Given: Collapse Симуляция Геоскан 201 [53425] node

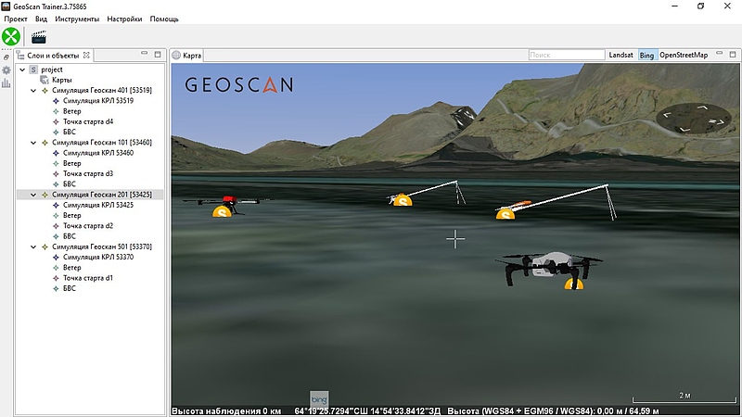Looking at the screenshot, I should [x=33, y=195].
